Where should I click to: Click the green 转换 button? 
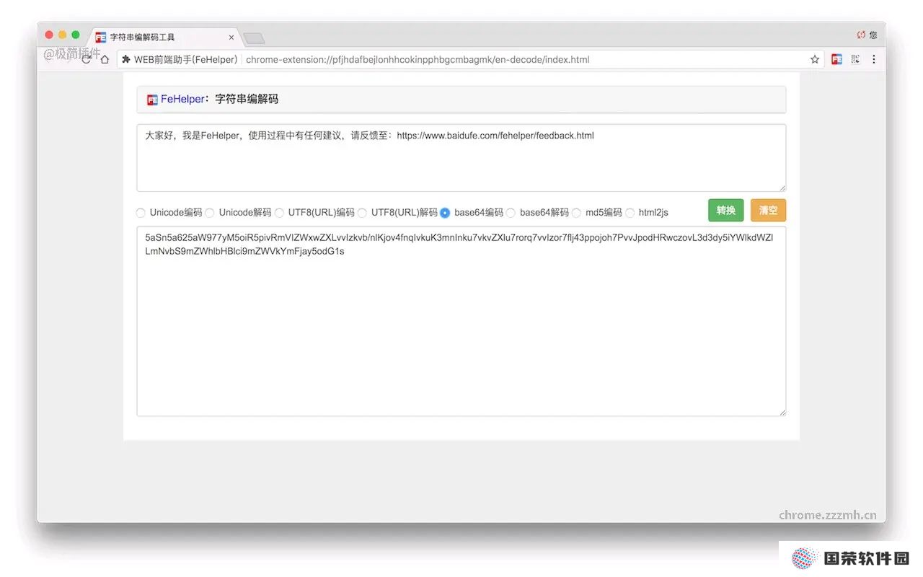(x=725, y=210)
